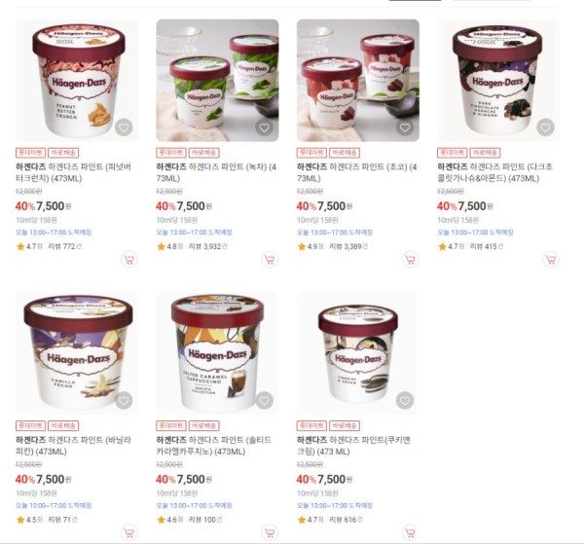This screenshot has width=584, height=544.
Task: Add Chocolate pint to cart
Action: 410,260
